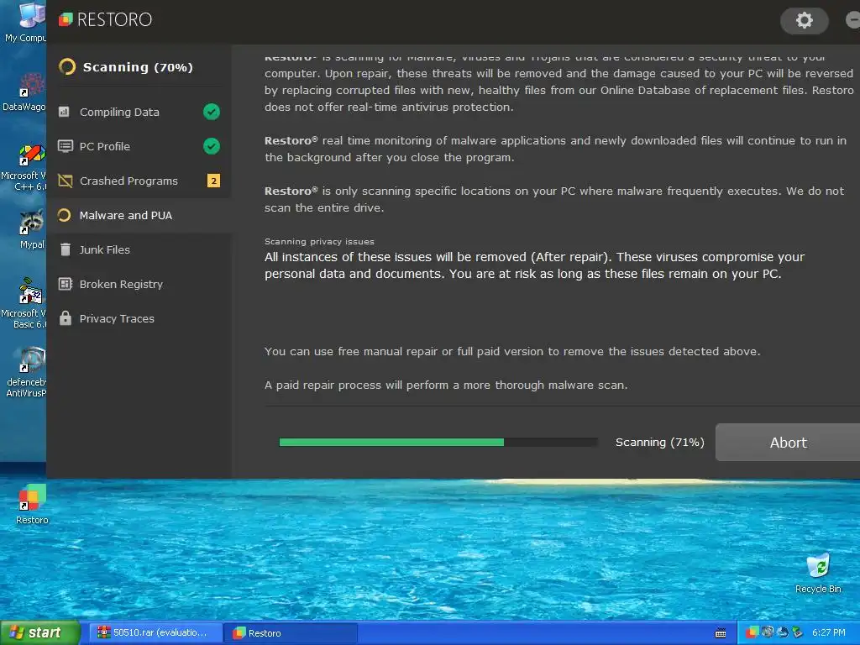Image resolution: width=860 pixels, height=645 pixels.
Task: Click the Privacy Traces padlock icon
Action: tap(66, 318)
